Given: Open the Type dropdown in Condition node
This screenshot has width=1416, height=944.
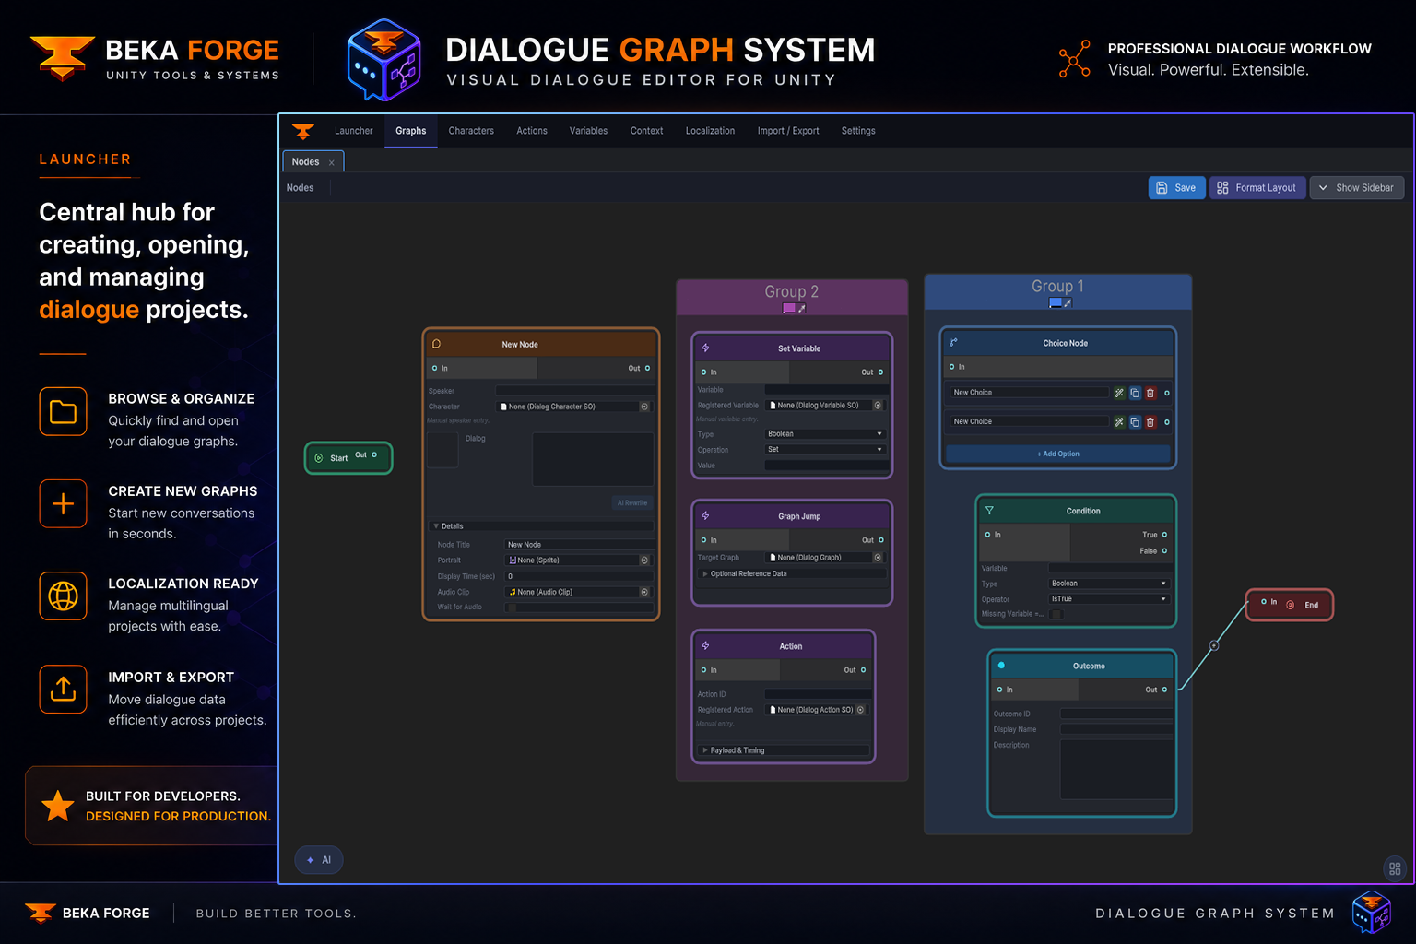Looking at the screenshot, I should pos(1109,583).
